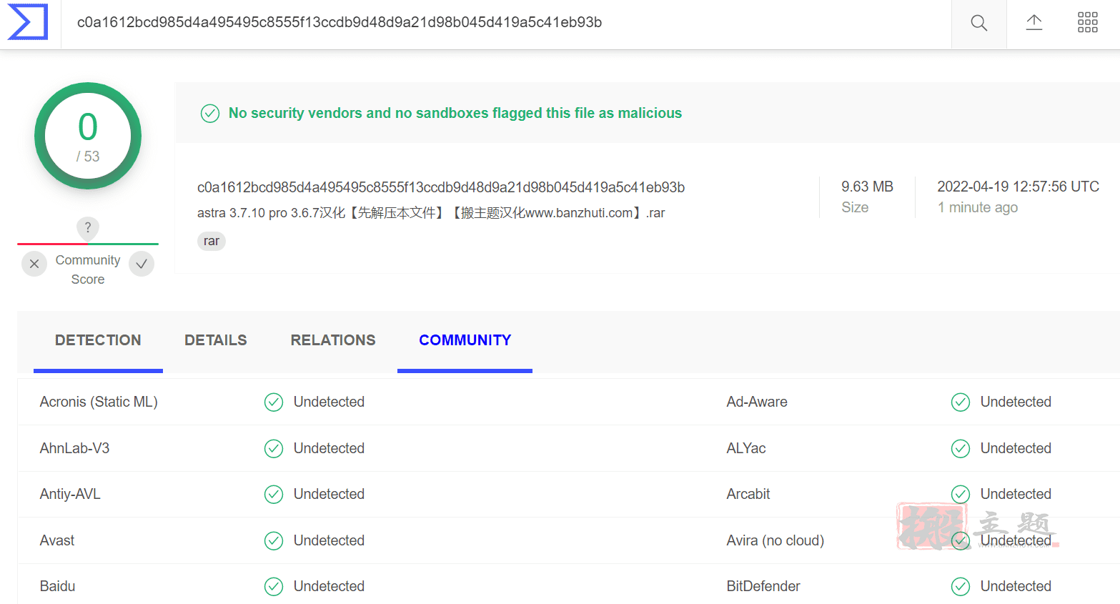Click the Arcabit vendor name
The width and height of the screenshot is (1120, 604).
click(748, 494)
